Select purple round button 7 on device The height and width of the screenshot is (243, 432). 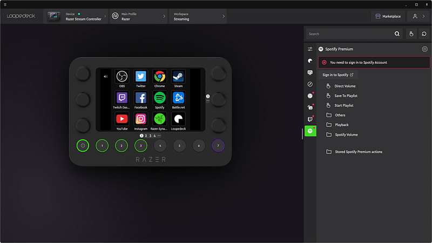click(x=218, y=145)
